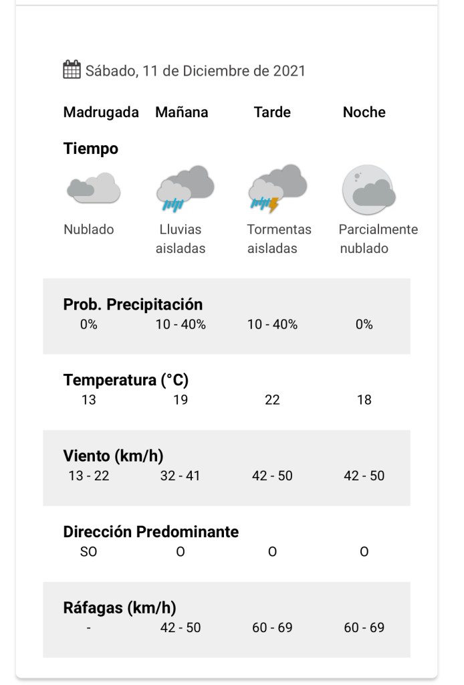Click the moon and cloud Noche icon
Image resolution: width=464 pixels, height=685 pixels.
368,188
